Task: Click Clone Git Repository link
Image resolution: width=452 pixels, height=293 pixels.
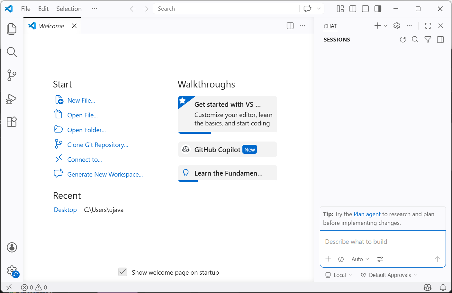Action: tap(98, 145)
